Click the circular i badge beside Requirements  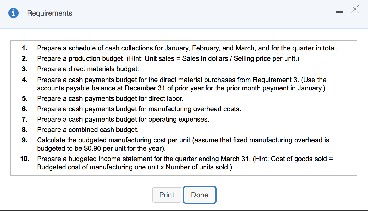pos(13,13)
